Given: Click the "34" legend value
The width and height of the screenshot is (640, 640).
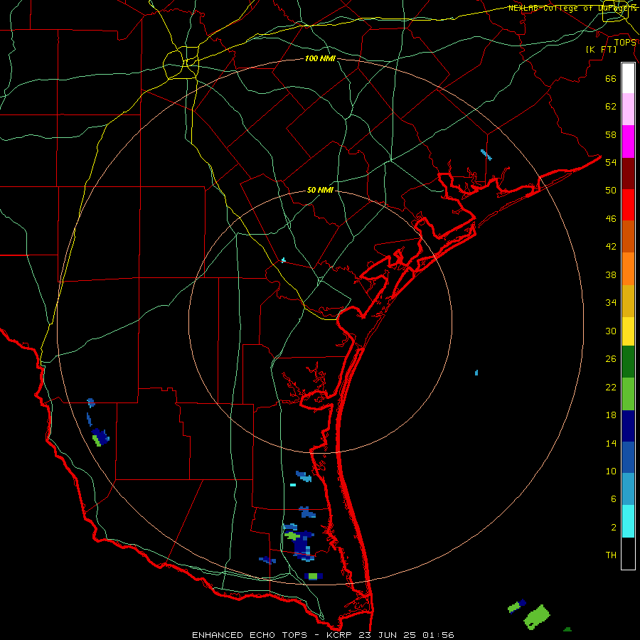Looking at the screenshot, I should click(611, 302).
